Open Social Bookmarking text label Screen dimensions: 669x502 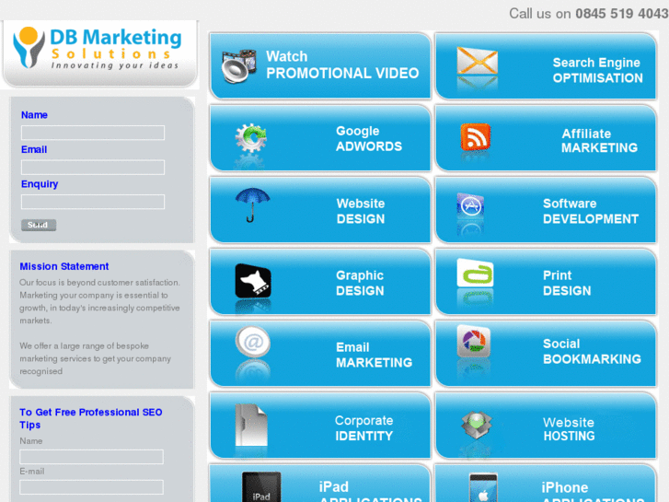click(592, 351)
